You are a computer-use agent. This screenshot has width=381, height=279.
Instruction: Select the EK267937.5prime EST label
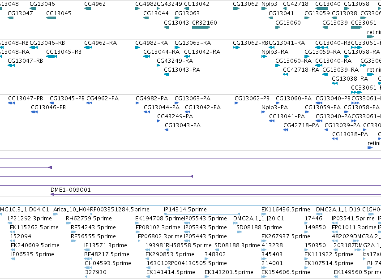point(286,236)
